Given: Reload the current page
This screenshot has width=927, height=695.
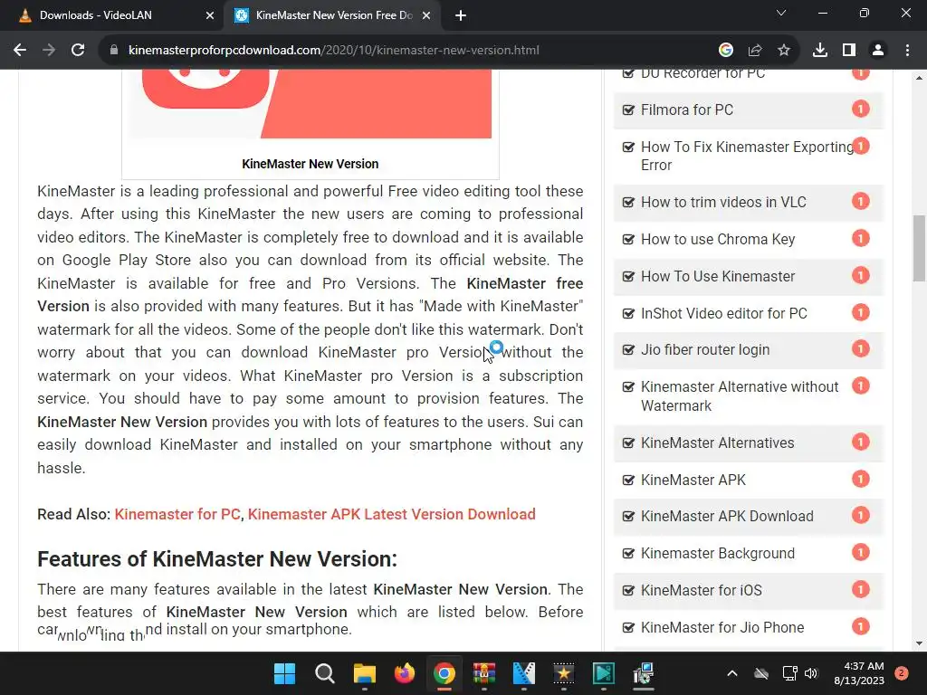Looking at the screenshot, I should [78, 51].
